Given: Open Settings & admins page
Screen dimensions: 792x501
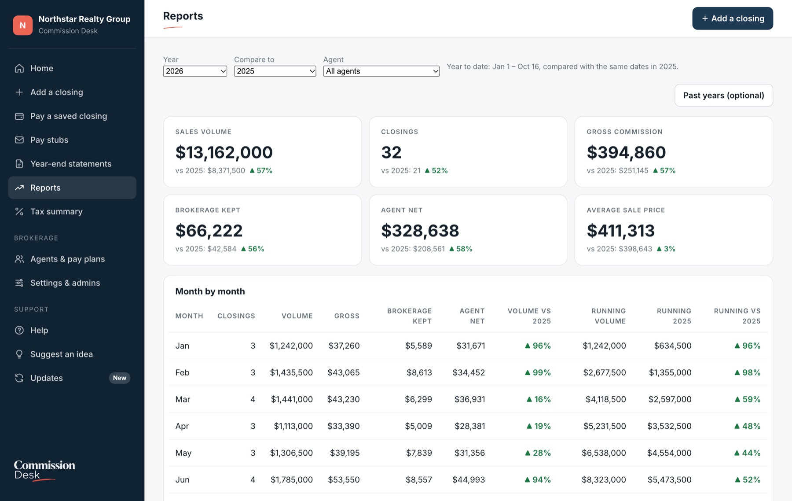Looking at the screenshot, I should [x=72, y=283].
